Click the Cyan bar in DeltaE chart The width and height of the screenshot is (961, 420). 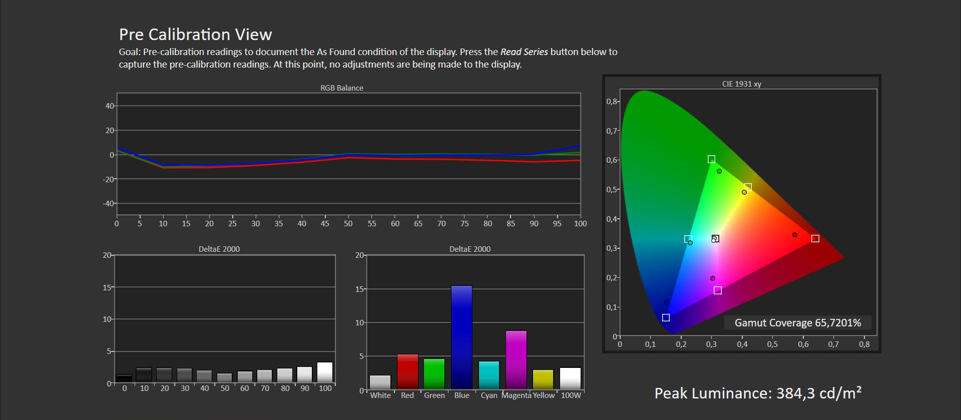coord(489,375)
